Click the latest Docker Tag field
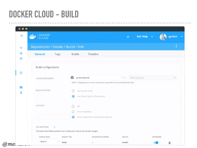This screenshot has width=197, height=148. click(x=64, y=142)
